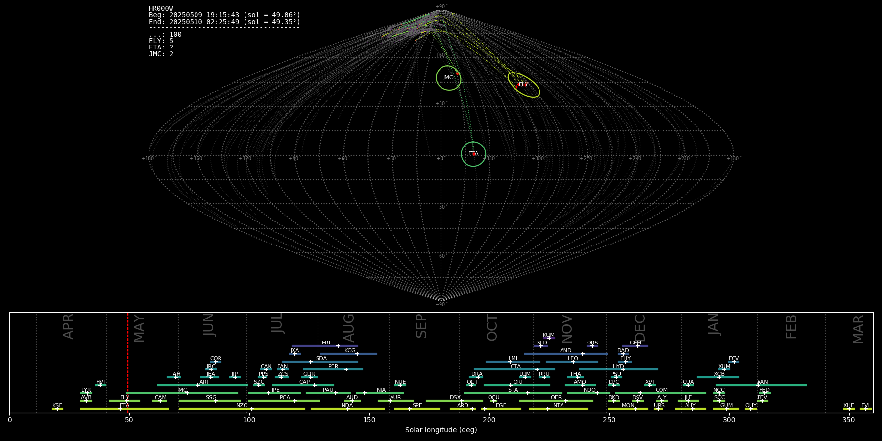Click the ETA shower label in the timeline
The width and height of the screenshot is (882, 441).
125,406
